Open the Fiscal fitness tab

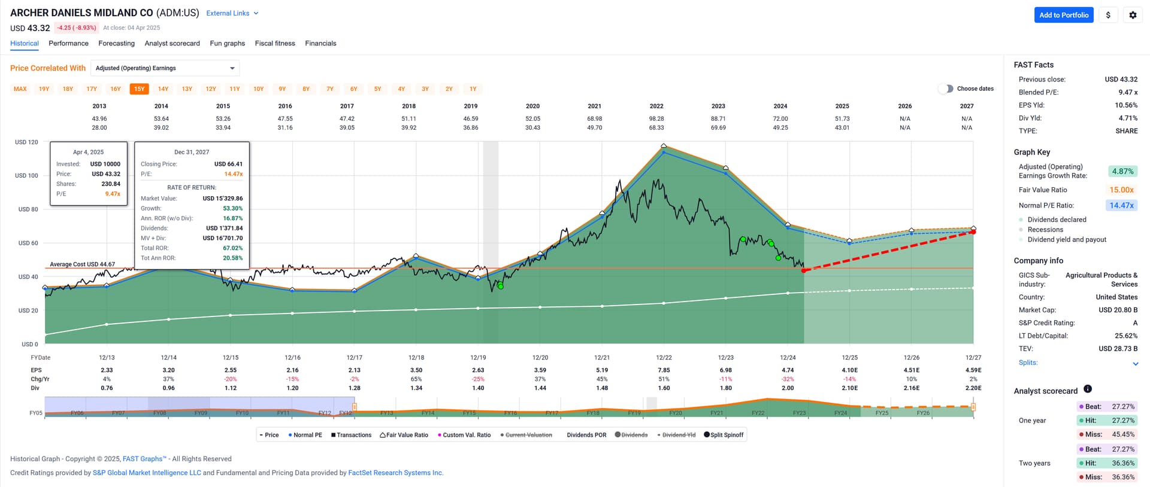275,43
